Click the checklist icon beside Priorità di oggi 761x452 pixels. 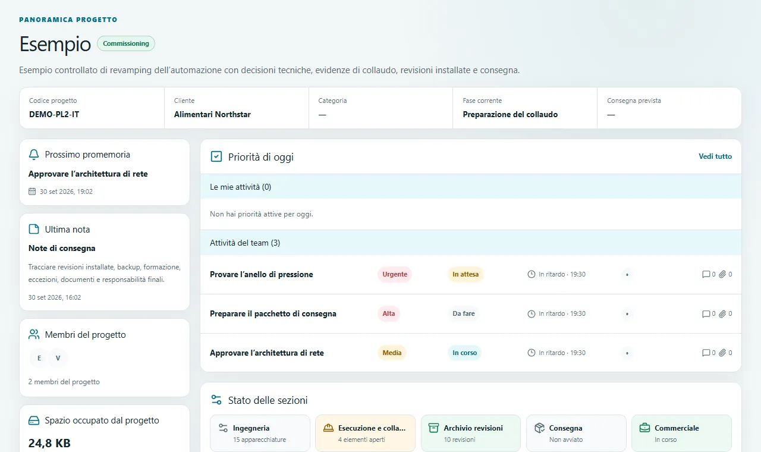[216, 157]
